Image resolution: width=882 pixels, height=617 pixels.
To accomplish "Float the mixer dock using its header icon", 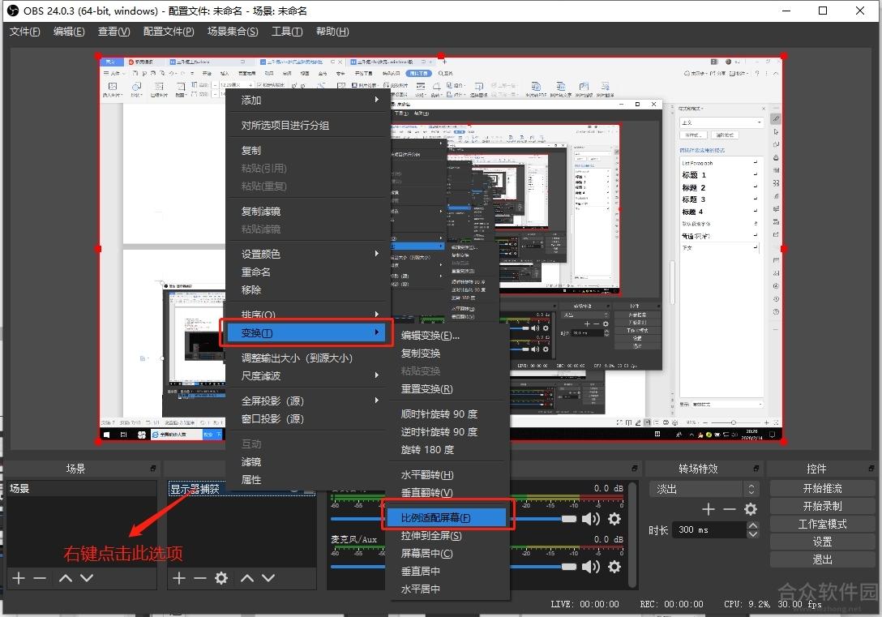I will pyautogui.click(x=635, y=469).
